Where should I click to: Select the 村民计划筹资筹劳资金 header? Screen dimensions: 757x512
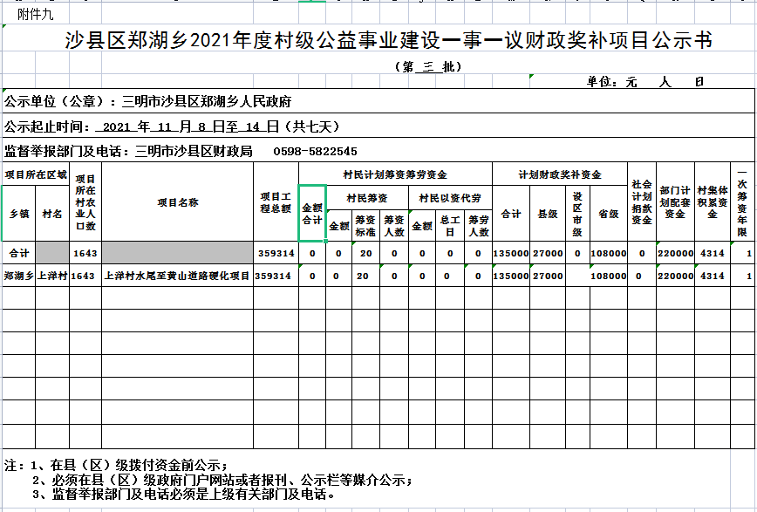pos(395,174)
